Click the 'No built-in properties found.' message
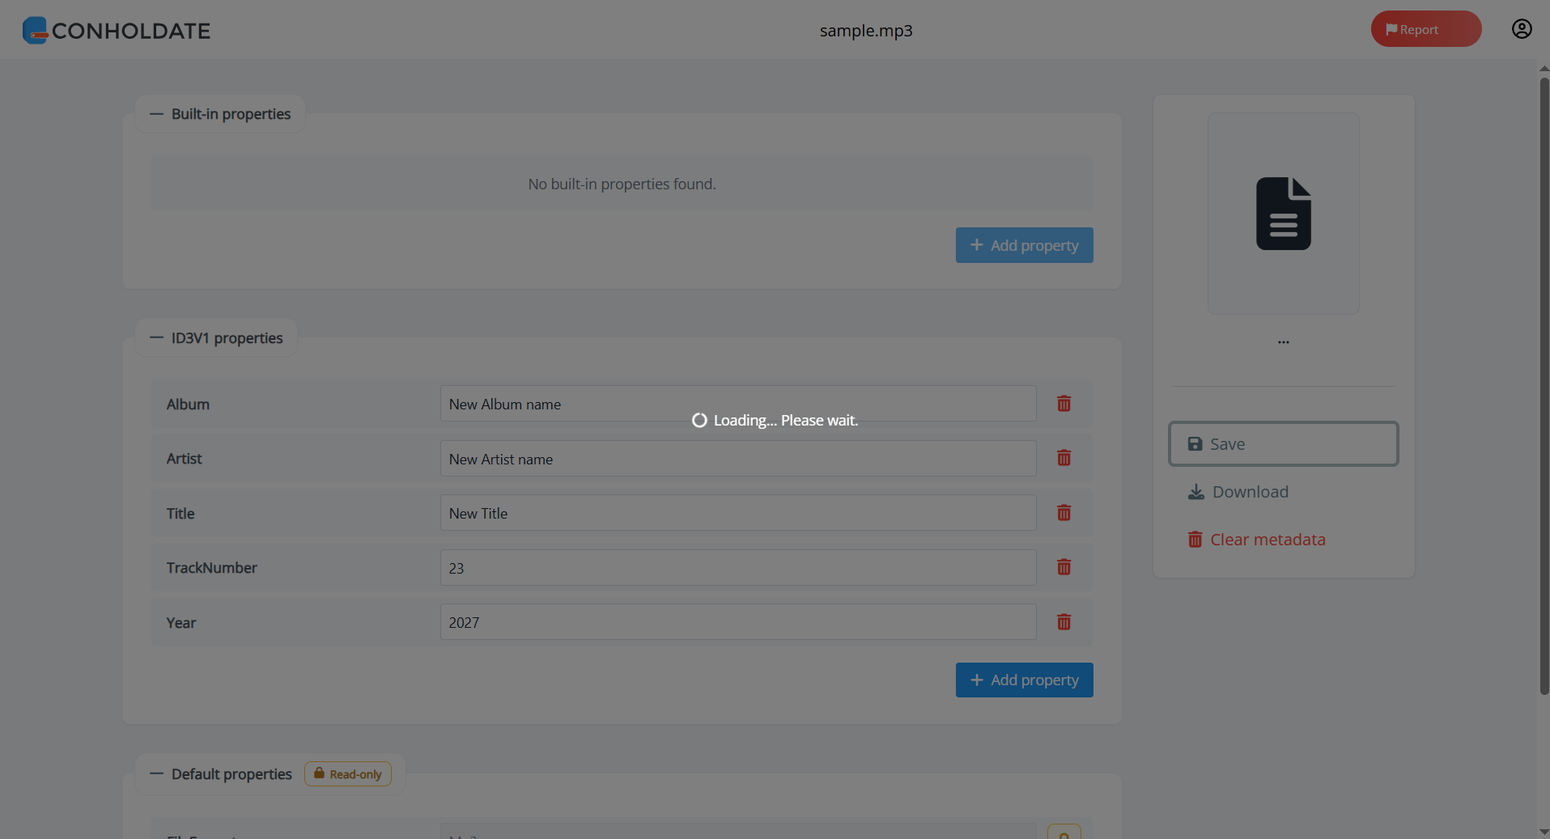The height and width of the screenshot is (839, 1550). [622, 184]
